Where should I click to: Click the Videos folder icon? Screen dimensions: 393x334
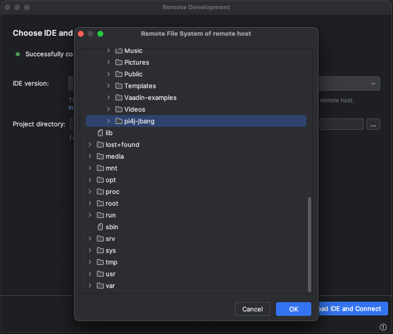tap(119, 109)
